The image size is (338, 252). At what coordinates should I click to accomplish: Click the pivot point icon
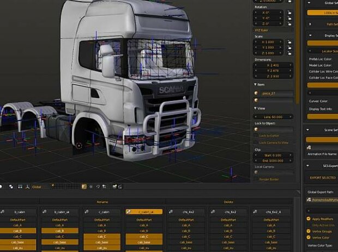pos(11,187)
